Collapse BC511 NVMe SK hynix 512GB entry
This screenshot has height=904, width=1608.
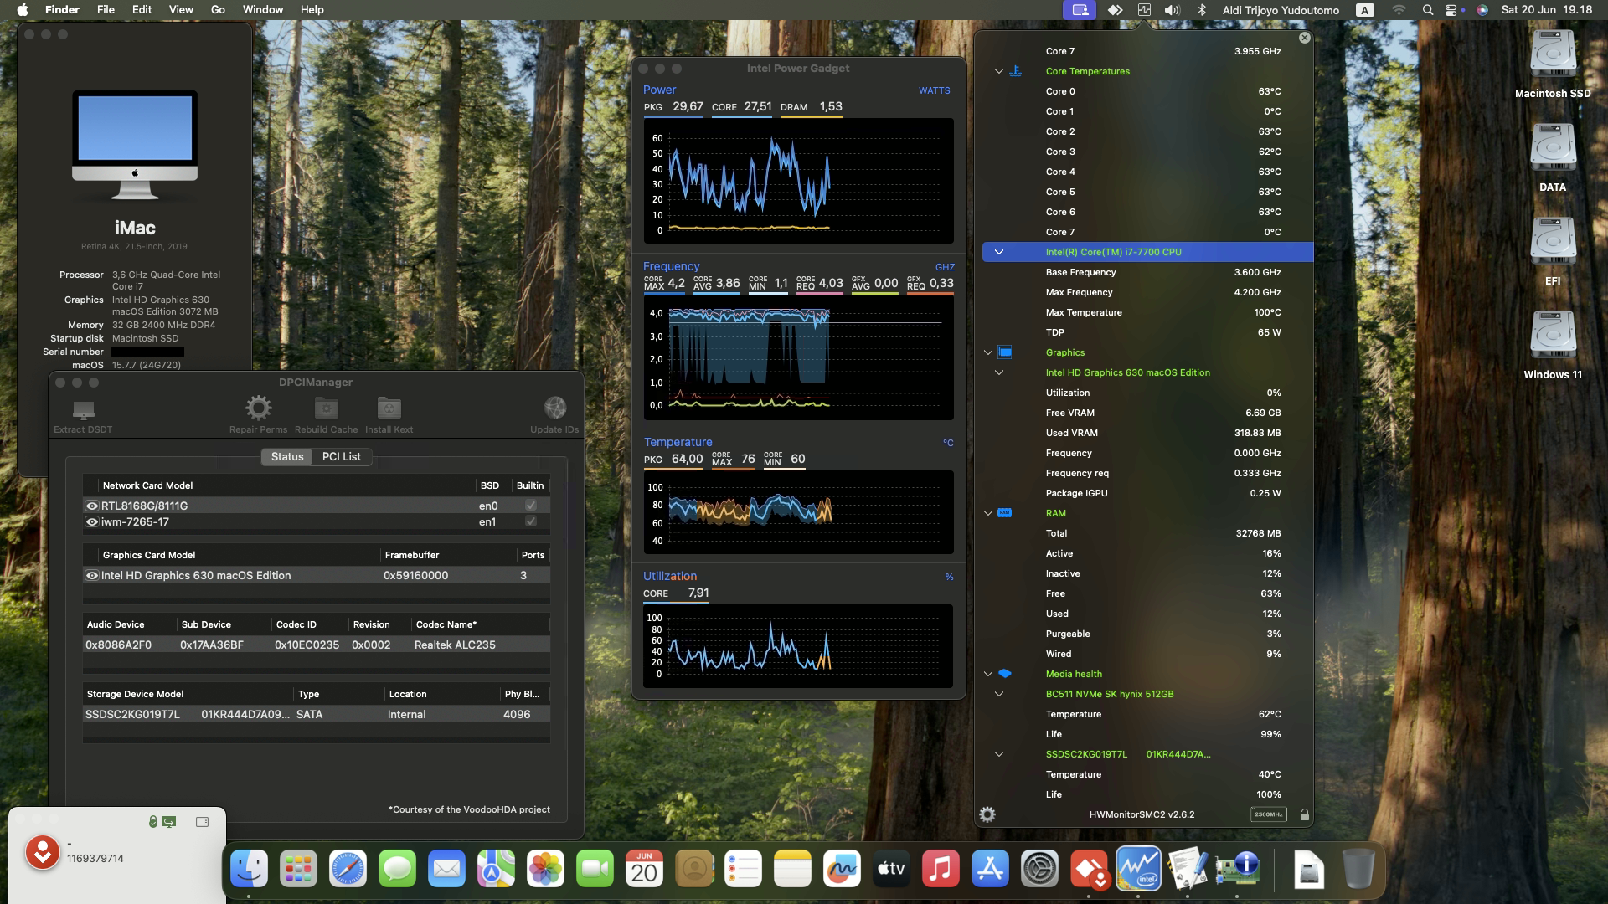tap(998, 694)
